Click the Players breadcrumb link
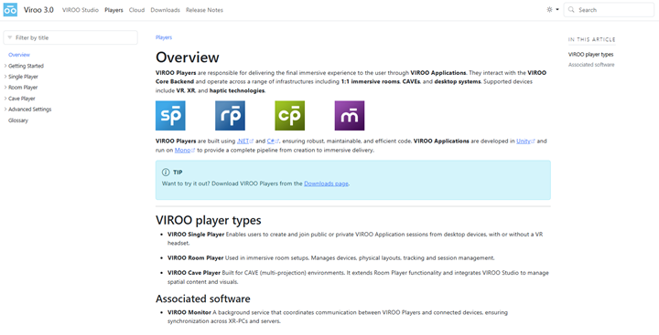Viewport: 659px width, 335px height. [164, 37]
